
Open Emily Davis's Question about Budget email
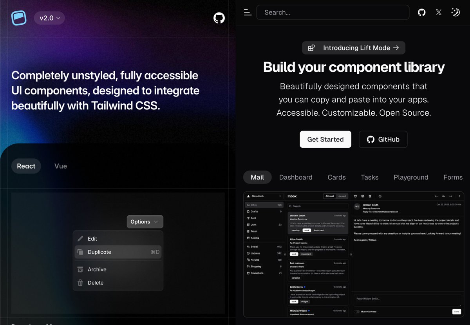click(x=318, y=294)
